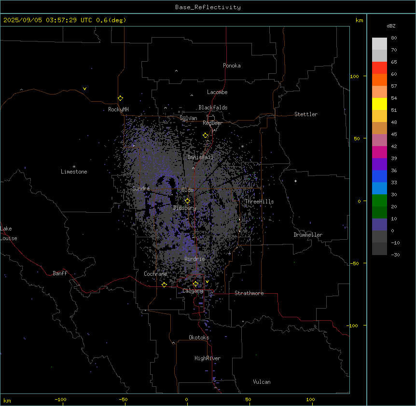Select the Stettler label
The height and width of the screenshot is (406, 416).
coord(306,114)
